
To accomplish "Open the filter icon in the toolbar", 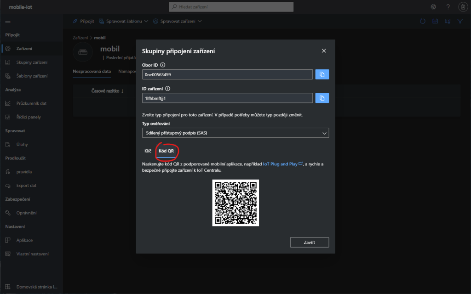I will point(459,21).
